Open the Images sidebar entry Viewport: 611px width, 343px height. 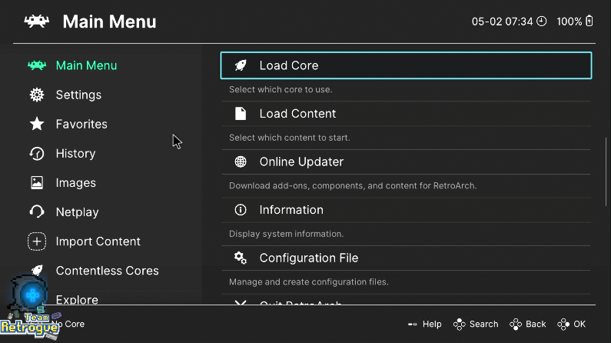pos(75,183)
